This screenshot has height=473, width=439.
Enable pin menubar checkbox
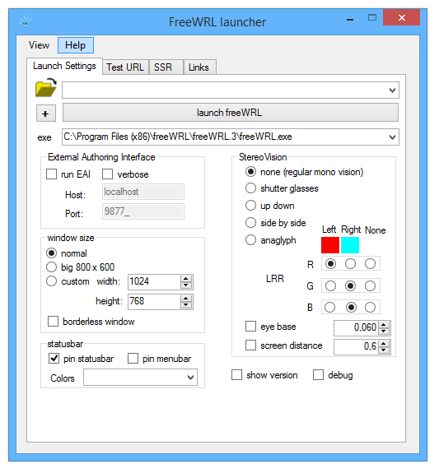pos(133,359)
